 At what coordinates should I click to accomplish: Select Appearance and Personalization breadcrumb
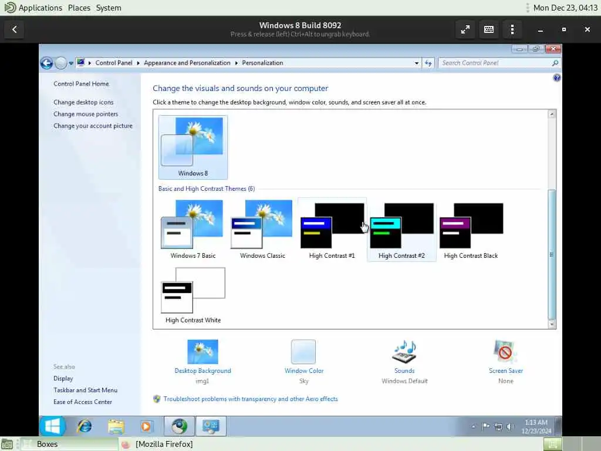[187, 63]
